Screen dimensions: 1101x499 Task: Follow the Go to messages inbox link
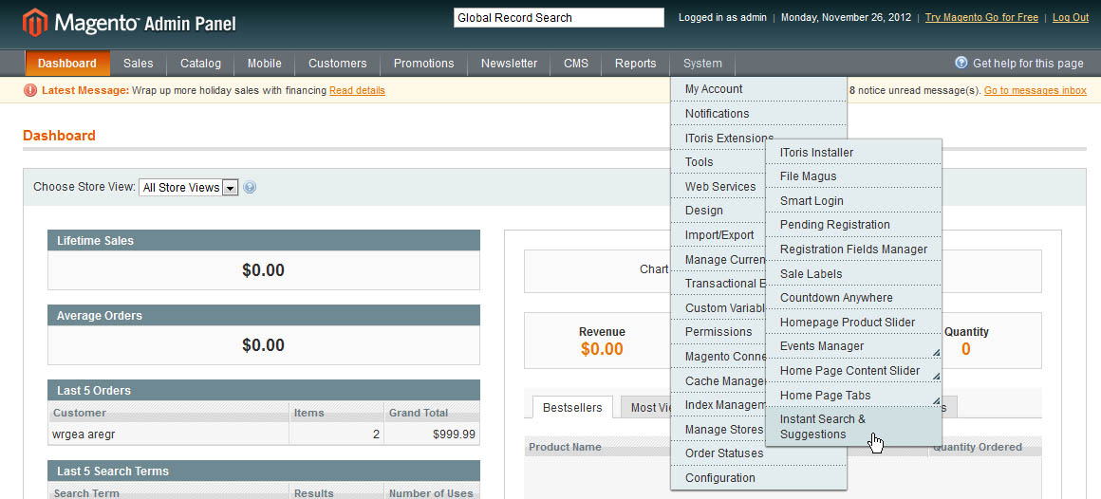point(1035,90)
